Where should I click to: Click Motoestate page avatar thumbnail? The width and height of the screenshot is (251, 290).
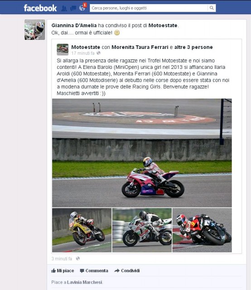coord(63,49)
